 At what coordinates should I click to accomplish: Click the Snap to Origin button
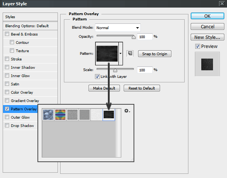pos(154,54)
